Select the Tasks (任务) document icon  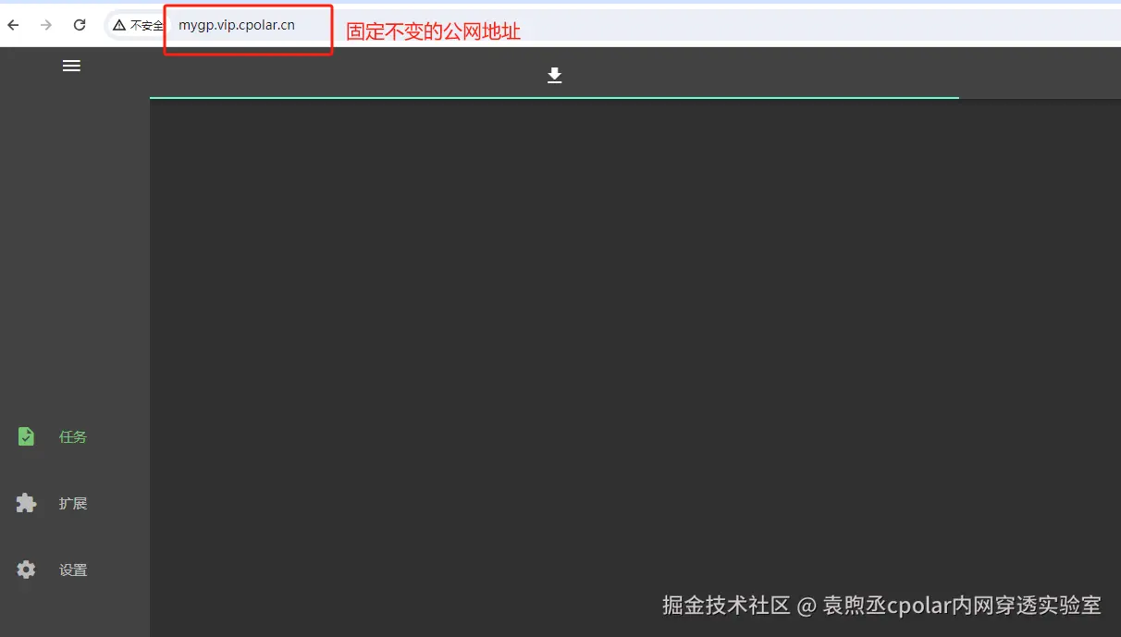point(25,435)
